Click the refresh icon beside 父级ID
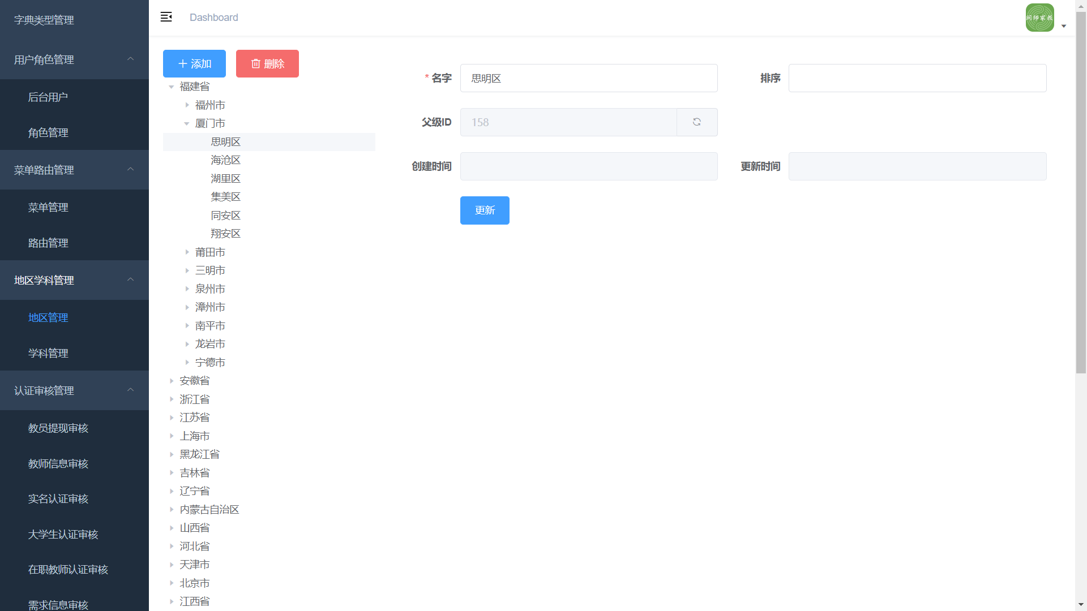1087x611 pixels. click(x=697, y=122)
